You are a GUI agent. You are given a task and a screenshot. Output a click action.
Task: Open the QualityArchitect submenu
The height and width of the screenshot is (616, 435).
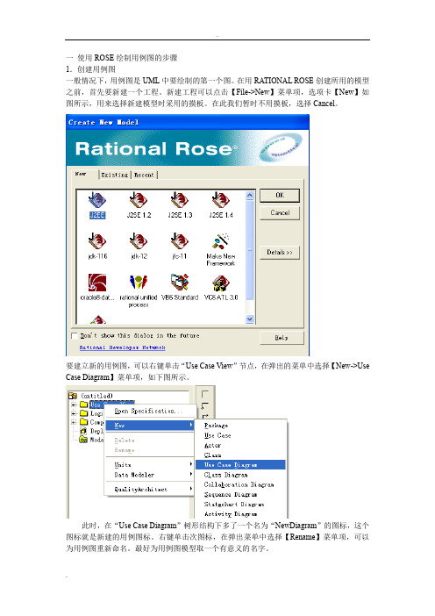[150, 489]
